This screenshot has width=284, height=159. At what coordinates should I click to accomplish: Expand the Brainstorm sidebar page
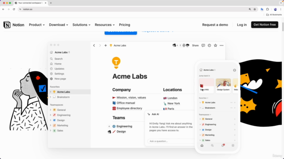point(51,97)
